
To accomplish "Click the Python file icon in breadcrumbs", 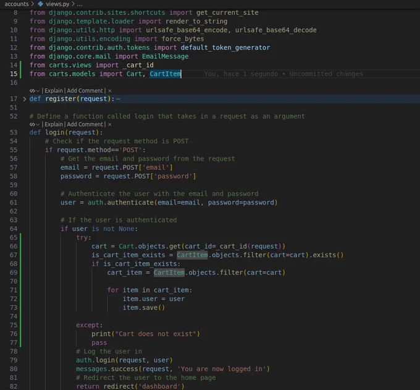I will pos(40,4).
